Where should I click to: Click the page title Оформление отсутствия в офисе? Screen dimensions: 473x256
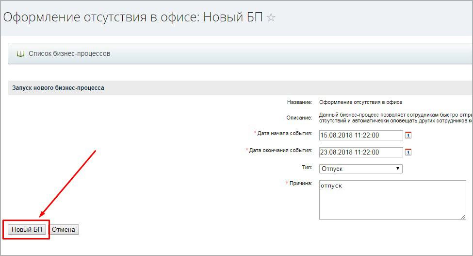[133, 17]
